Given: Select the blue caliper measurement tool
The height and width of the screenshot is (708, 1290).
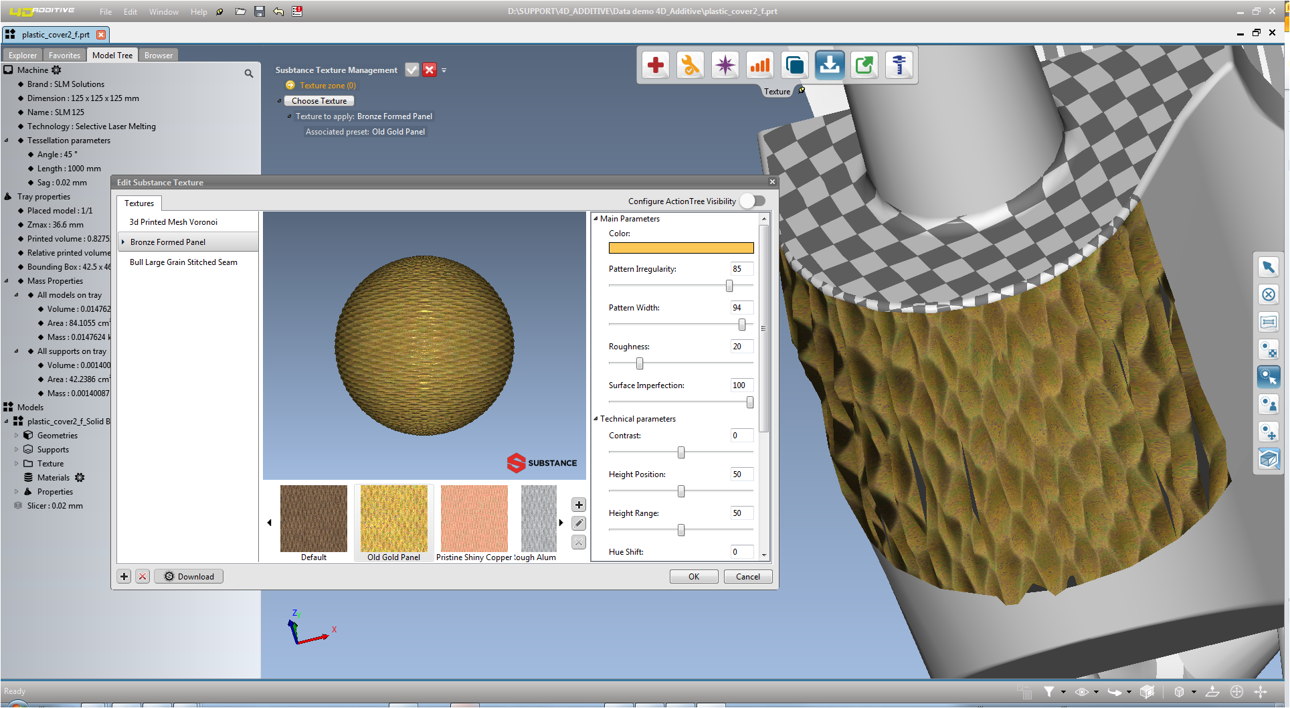Looking at the screenshot, I should click(899, 65).
